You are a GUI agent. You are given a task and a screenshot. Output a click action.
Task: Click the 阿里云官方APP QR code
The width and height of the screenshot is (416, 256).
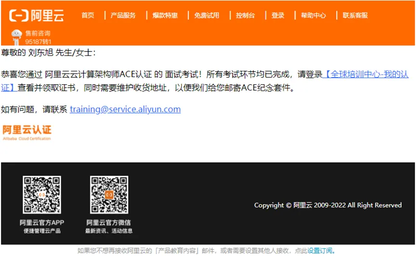tap(42, 194)
